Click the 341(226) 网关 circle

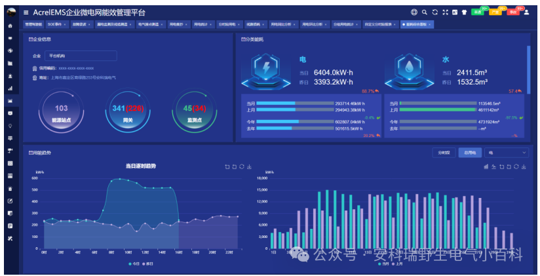pyautogui.click(x=128, y=111)
